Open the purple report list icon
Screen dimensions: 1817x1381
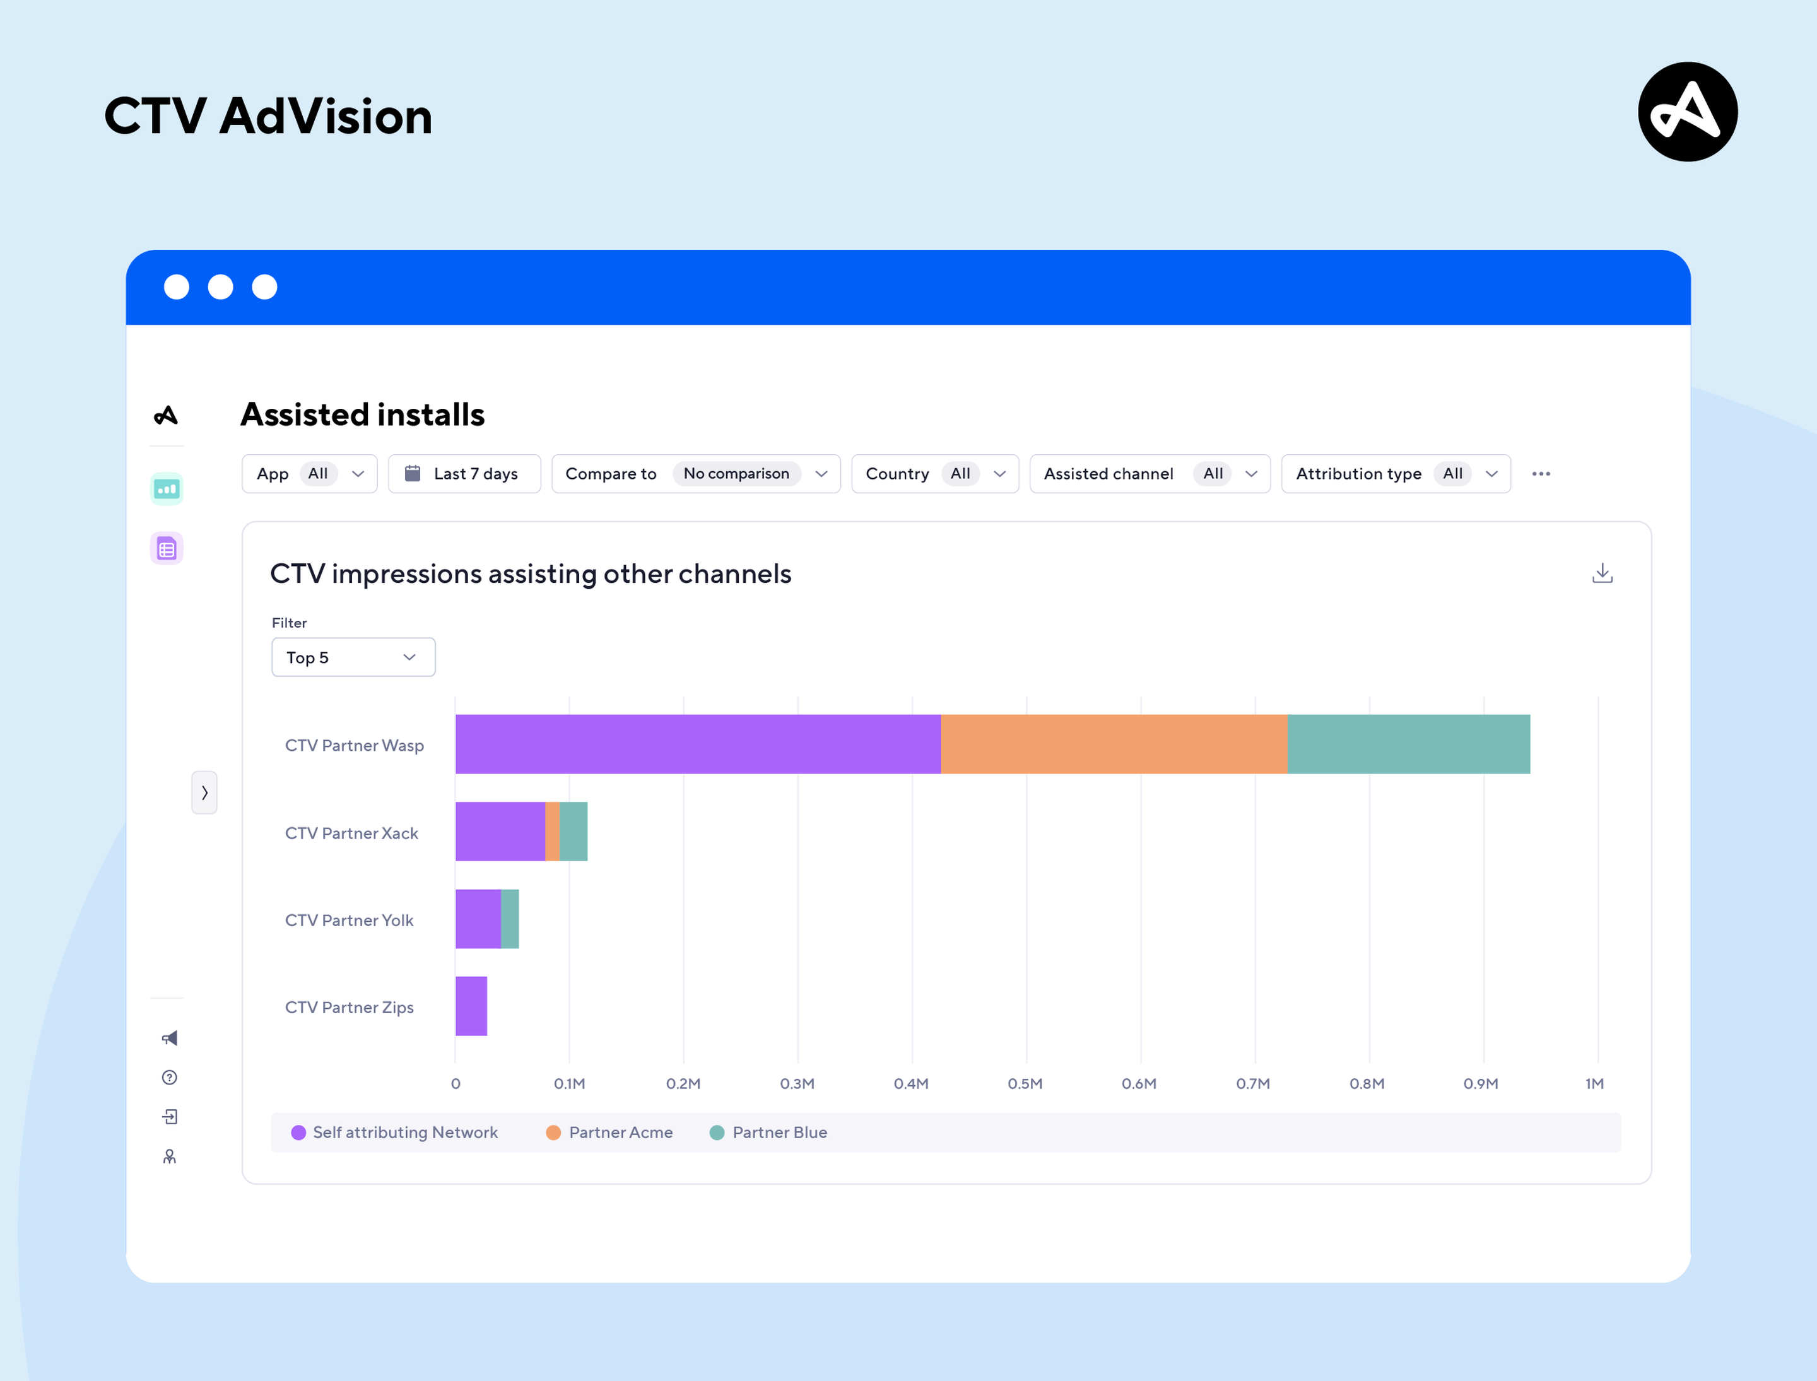167,548
